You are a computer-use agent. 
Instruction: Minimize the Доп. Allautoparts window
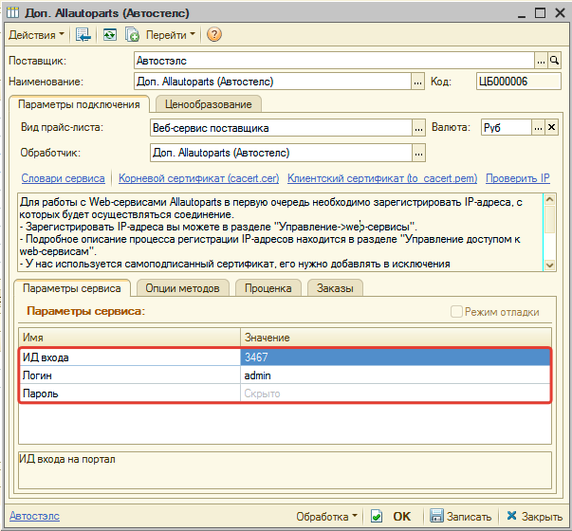pyautogui.click(x=522, y=14)
